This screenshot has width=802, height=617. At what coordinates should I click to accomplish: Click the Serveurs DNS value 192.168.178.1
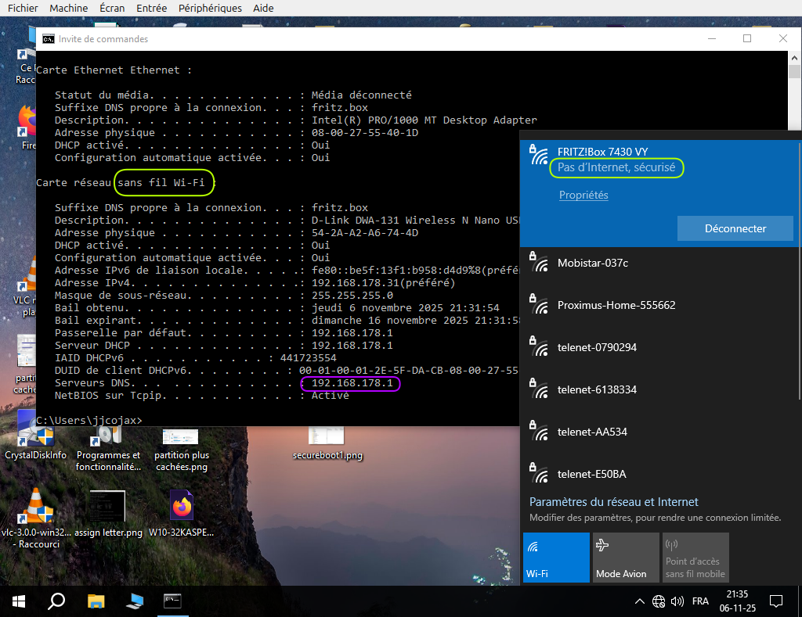pos(352,383)
